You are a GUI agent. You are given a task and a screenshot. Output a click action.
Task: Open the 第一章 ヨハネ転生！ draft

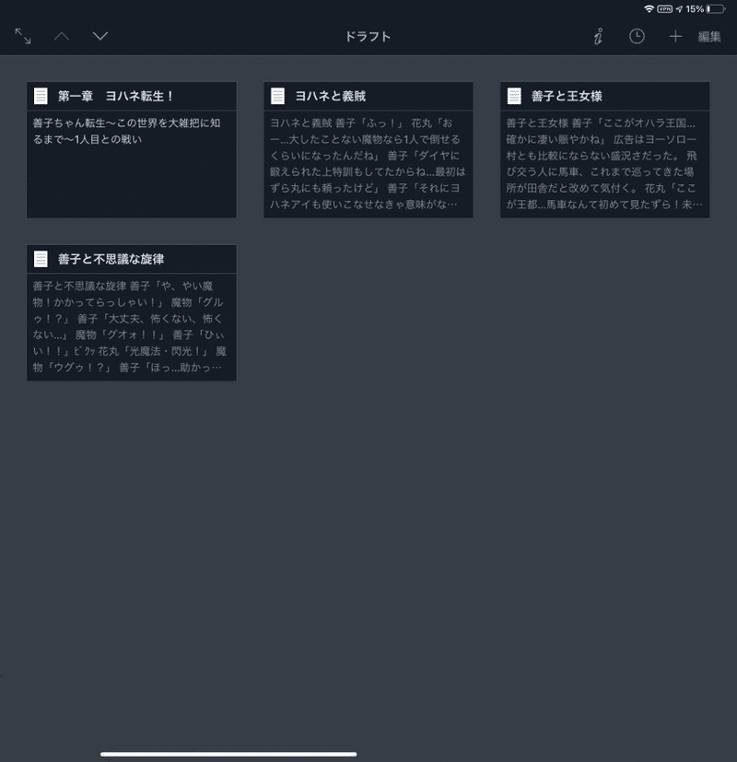(132, 147)
